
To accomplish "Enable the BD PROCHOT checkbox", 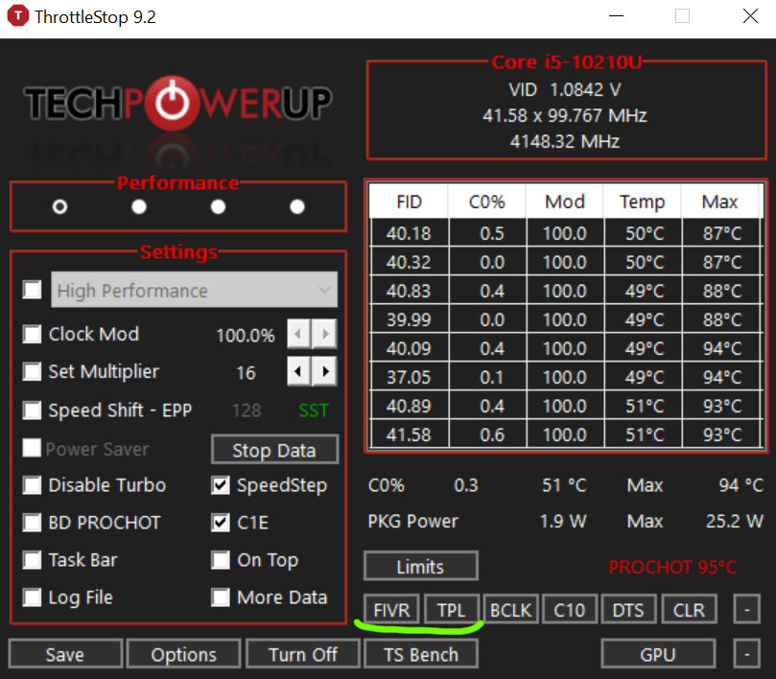I will 33,523.
